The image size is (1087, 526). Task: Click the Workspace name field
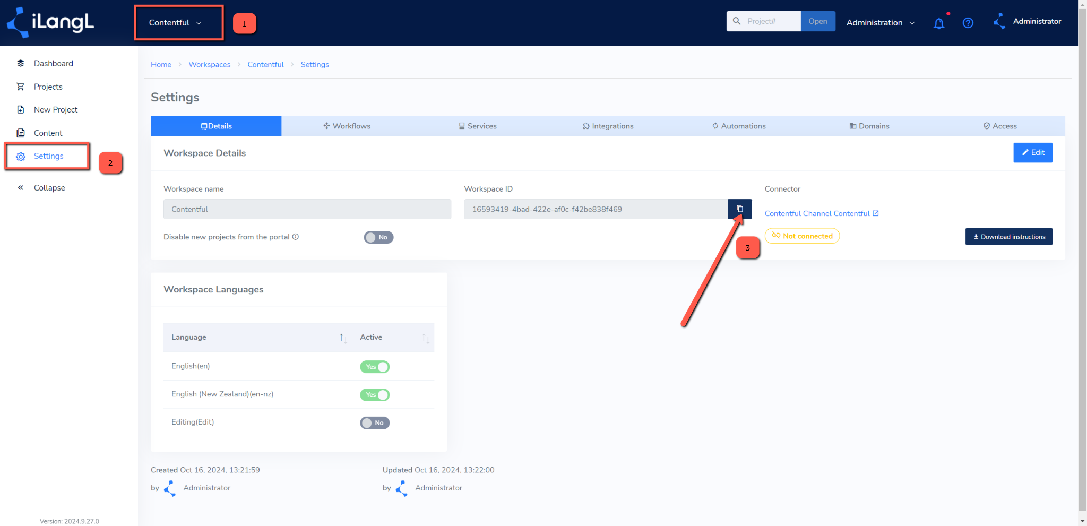pyautogui.click(x=307, y=209)
